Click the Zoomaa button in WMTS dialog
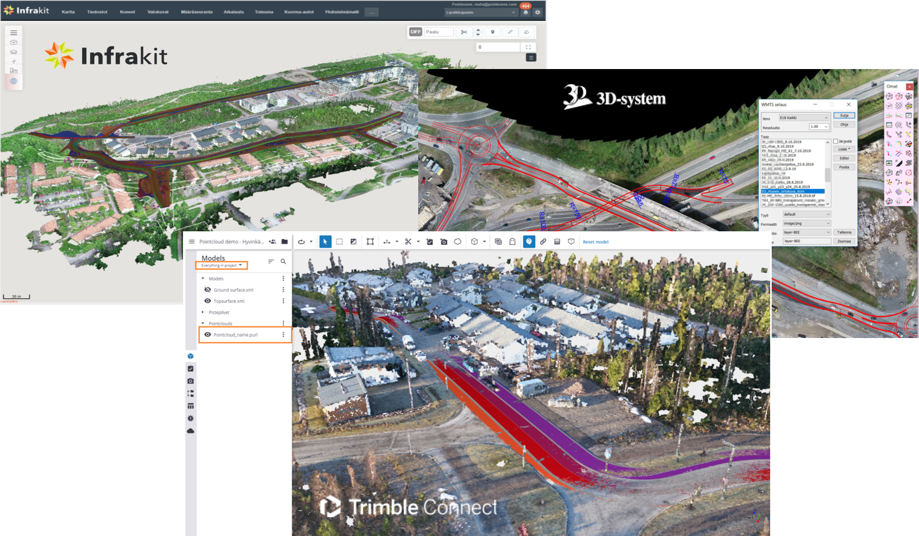919x536 pixels. 844,241
